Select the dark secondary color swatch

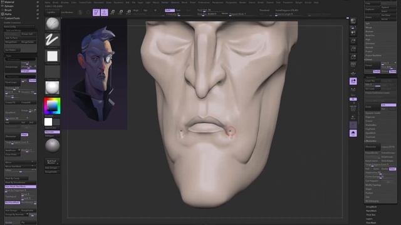coord(56,122)
